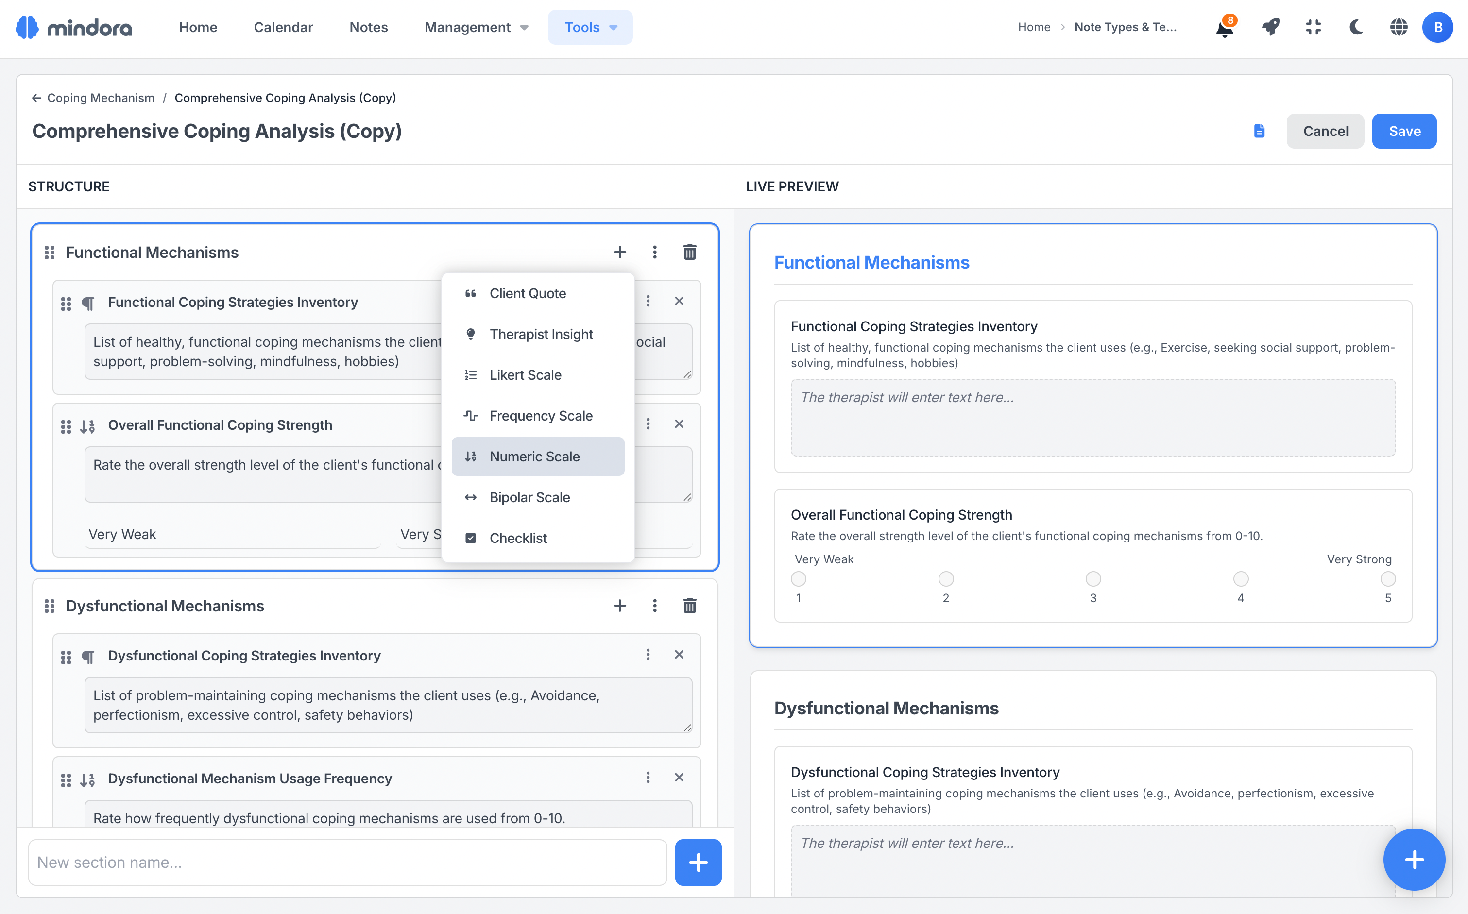The image size is (1468, 914).
Task: Select radio option 5 in live preview
Action: (1388, 579)
